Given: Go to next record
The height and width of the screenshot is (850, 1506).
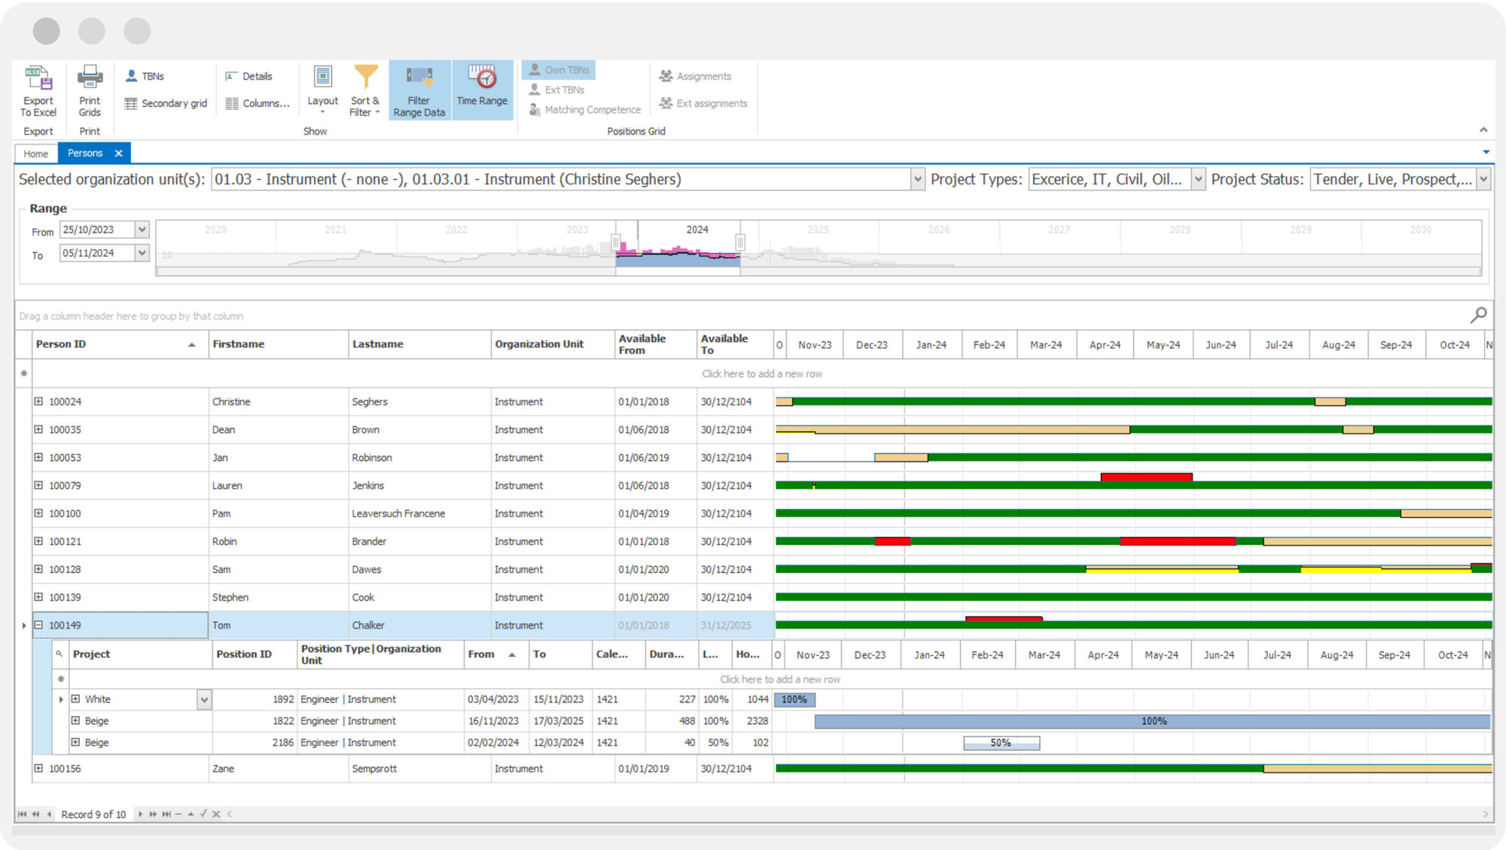Looking at the screenshot, I should click(x=140, y=814).
